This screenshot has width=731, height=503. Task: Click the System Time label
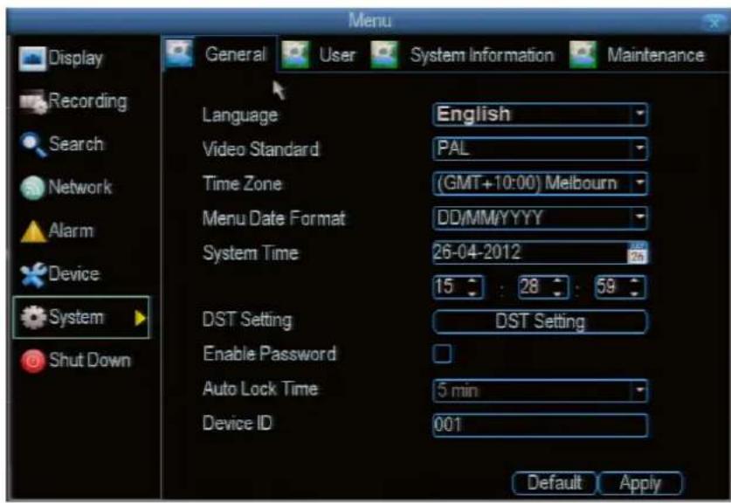(x=251, y=253)
